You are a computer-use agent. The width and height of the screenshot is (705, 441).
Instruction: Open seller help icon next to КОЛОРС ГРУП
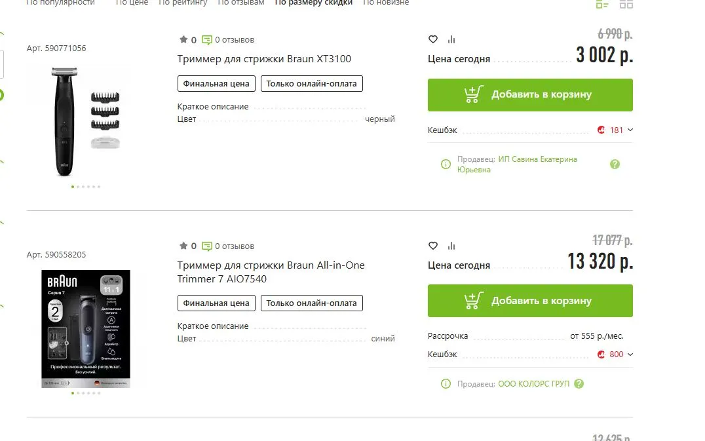579,383
